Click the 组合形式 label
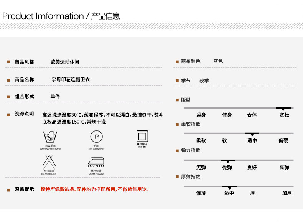The height and width of the screenshot is (224, 303). 24,96
